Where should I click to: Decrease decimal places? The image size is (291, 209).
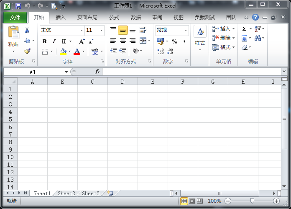170,51
